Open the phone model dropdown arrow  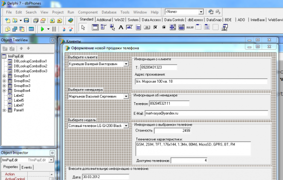[126, 126]
